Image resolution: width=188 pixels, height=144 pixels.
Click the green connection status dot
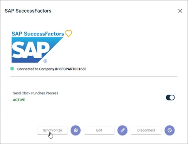tap(12, 69)
